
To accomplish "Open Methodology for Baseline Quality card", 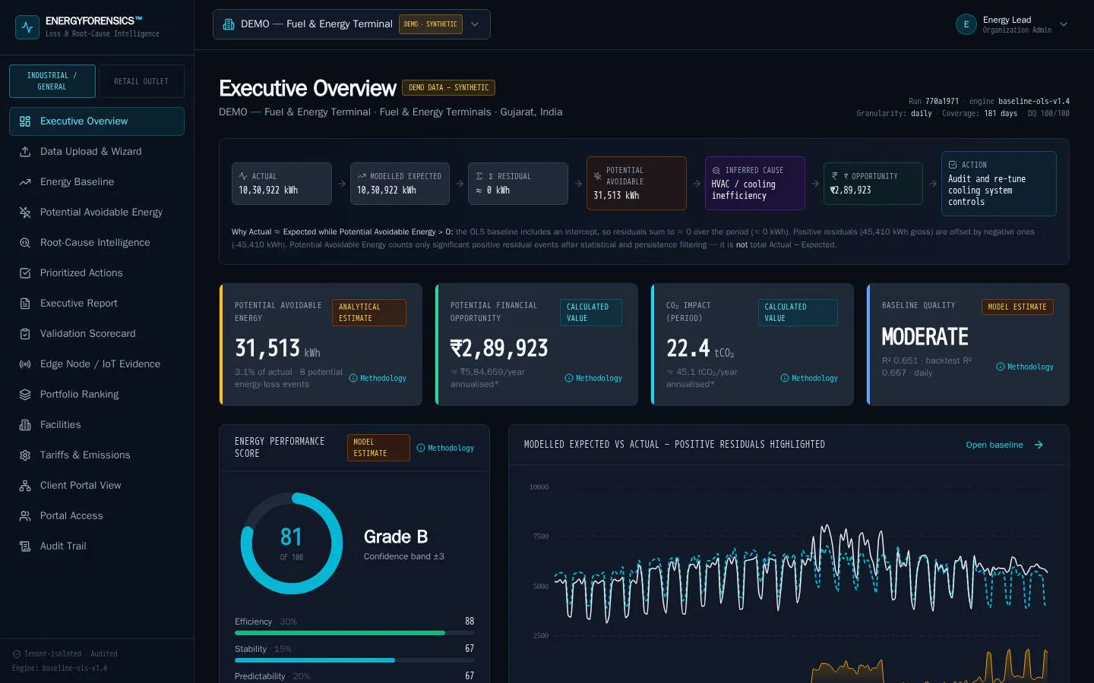I will (1025, 367).
